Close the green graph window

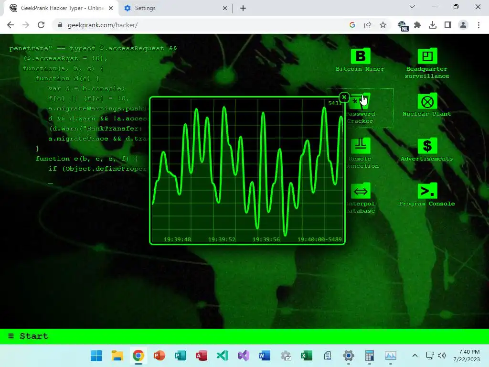tap(344, 97)
